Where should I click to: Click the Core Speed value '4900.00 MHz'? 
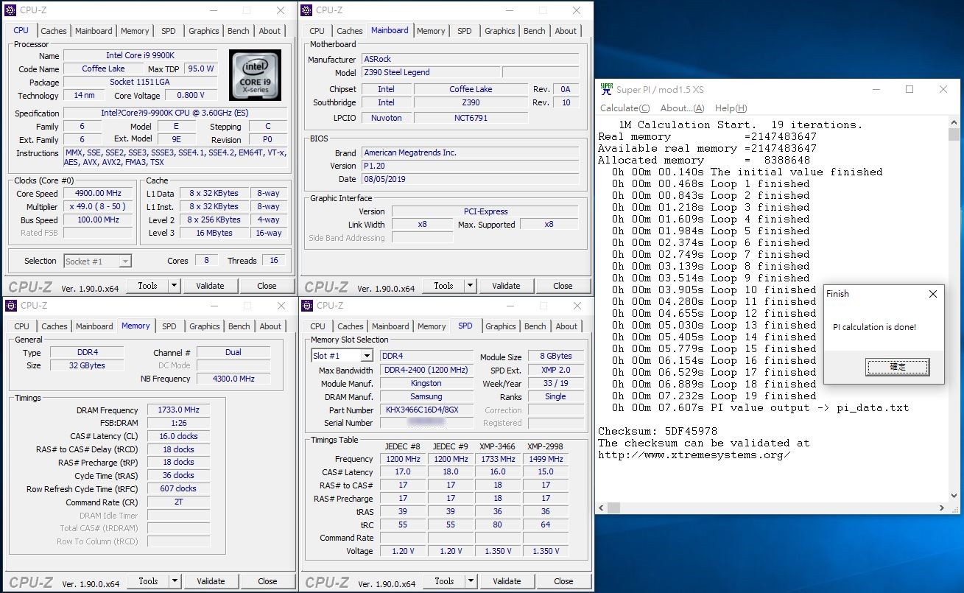coord(99,194)
